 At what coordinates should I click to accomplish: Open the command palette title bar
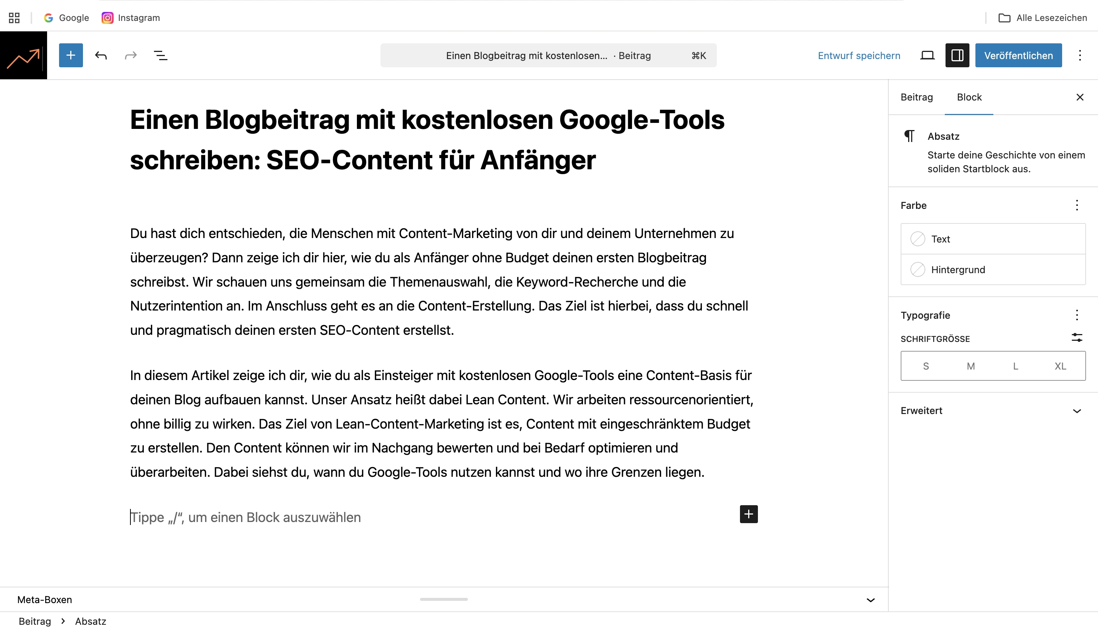(548, 55)
